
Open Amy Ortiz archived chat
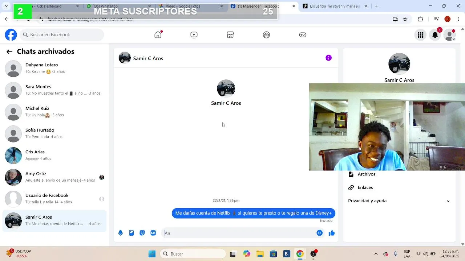pyautogui.click(x=54, y=177)
